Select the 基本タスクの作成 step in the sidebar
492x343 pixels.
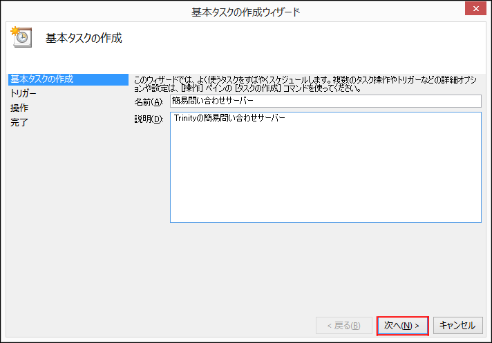tap(68, 79)
